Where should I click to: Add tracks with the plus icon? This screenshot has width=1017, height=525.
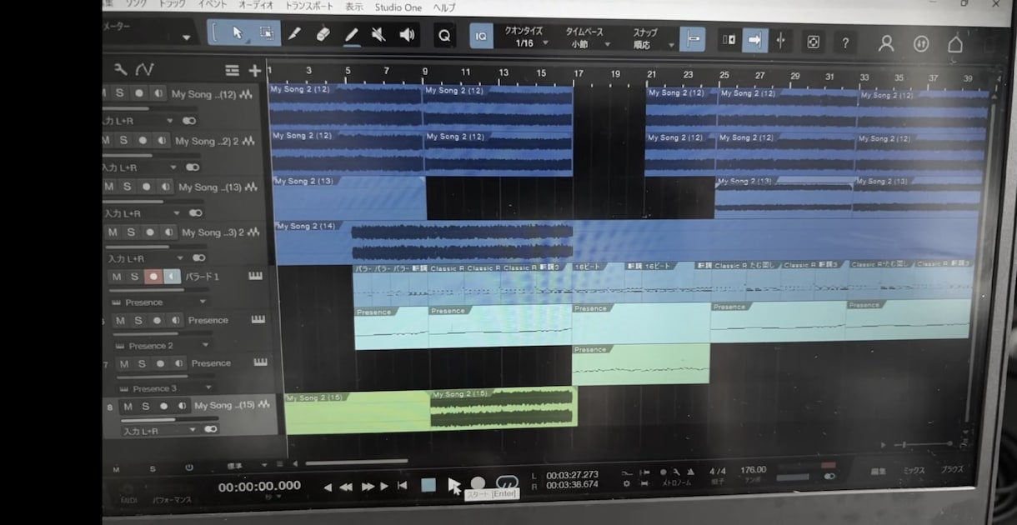click(x=254, y=71)
